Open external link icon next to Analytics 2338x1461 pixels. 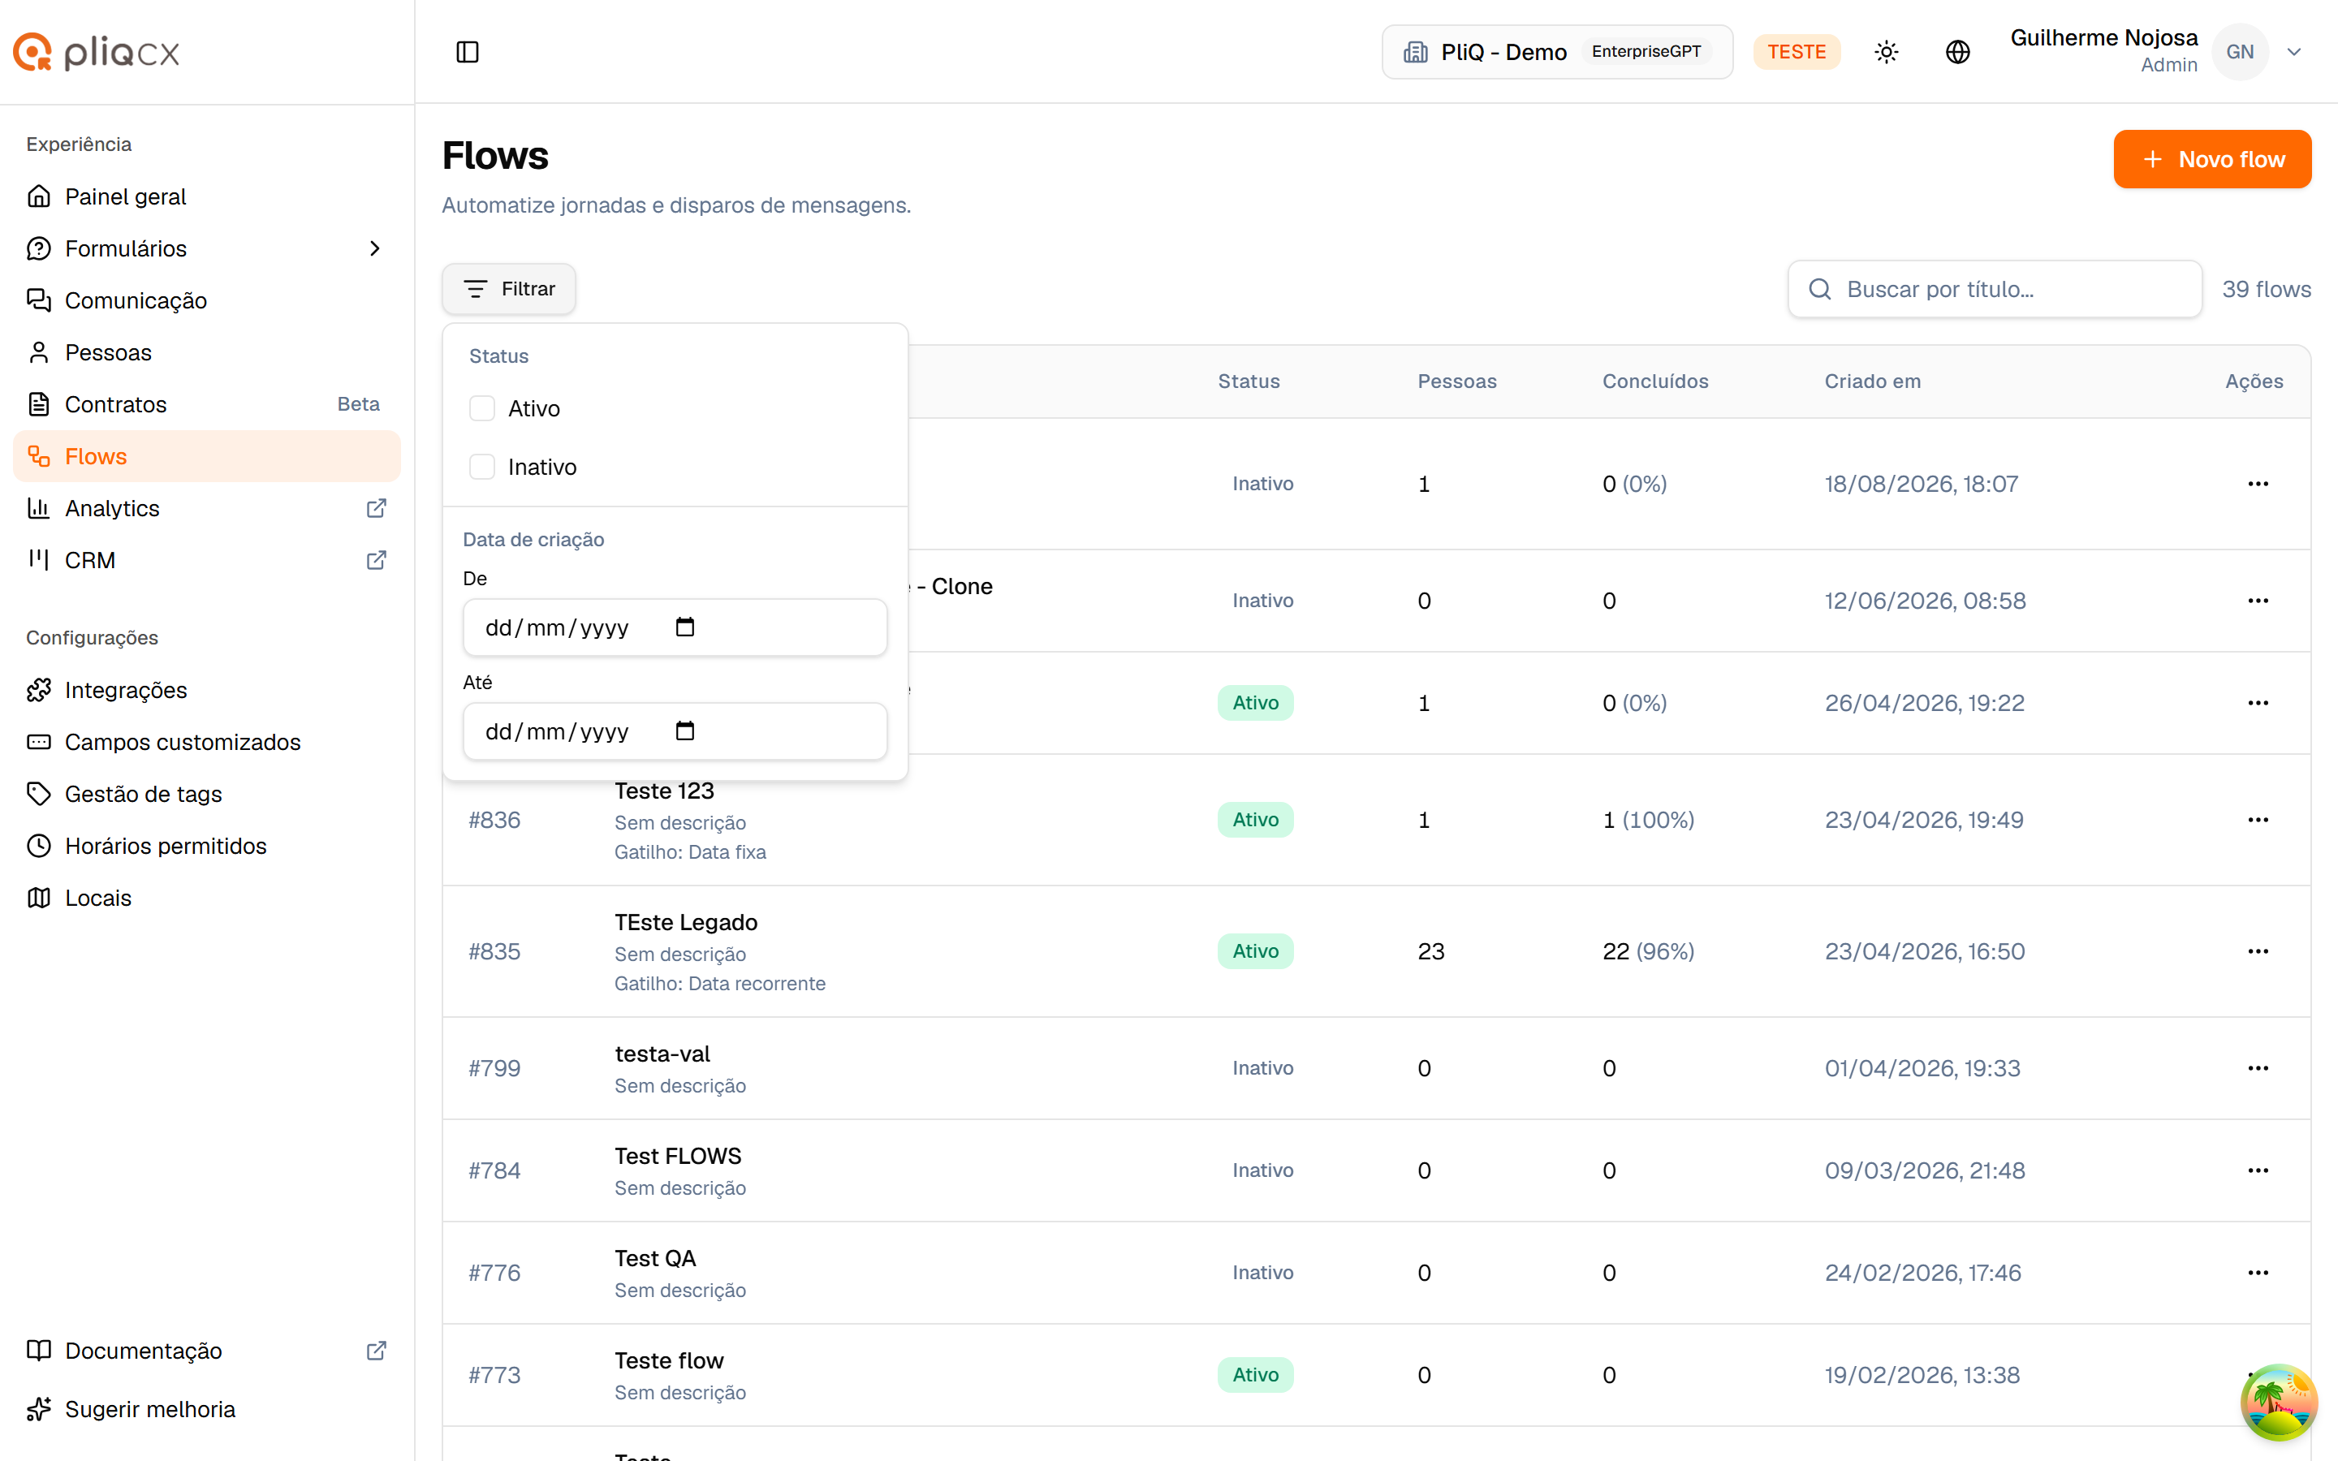coord(377,508)
